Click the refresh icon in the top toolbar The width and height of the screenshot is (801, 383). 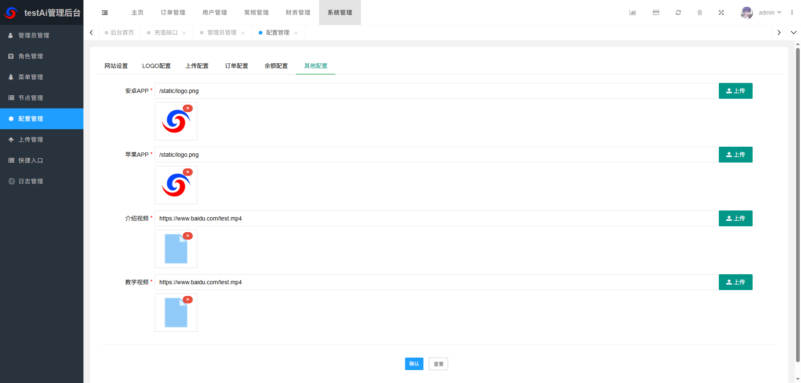tap(678, 13)
